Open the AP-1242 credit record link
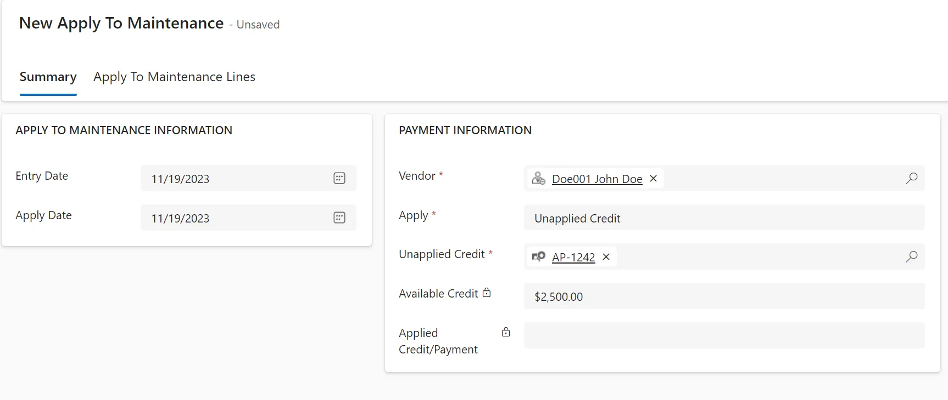 (x=573, y=258)
